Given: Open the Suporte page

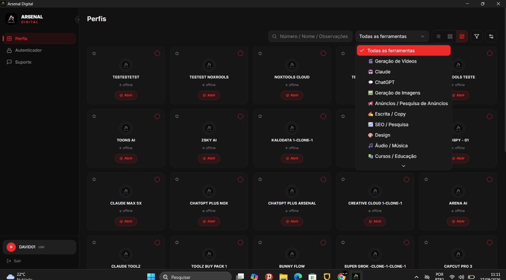Looking at the screenshot, I should click(x=39, y=62).
